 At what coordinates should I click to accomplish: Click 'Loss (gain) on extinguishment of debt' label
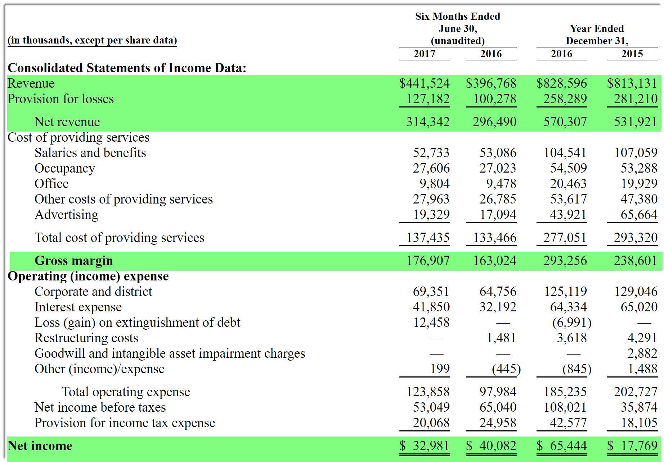tap(137, 323)
